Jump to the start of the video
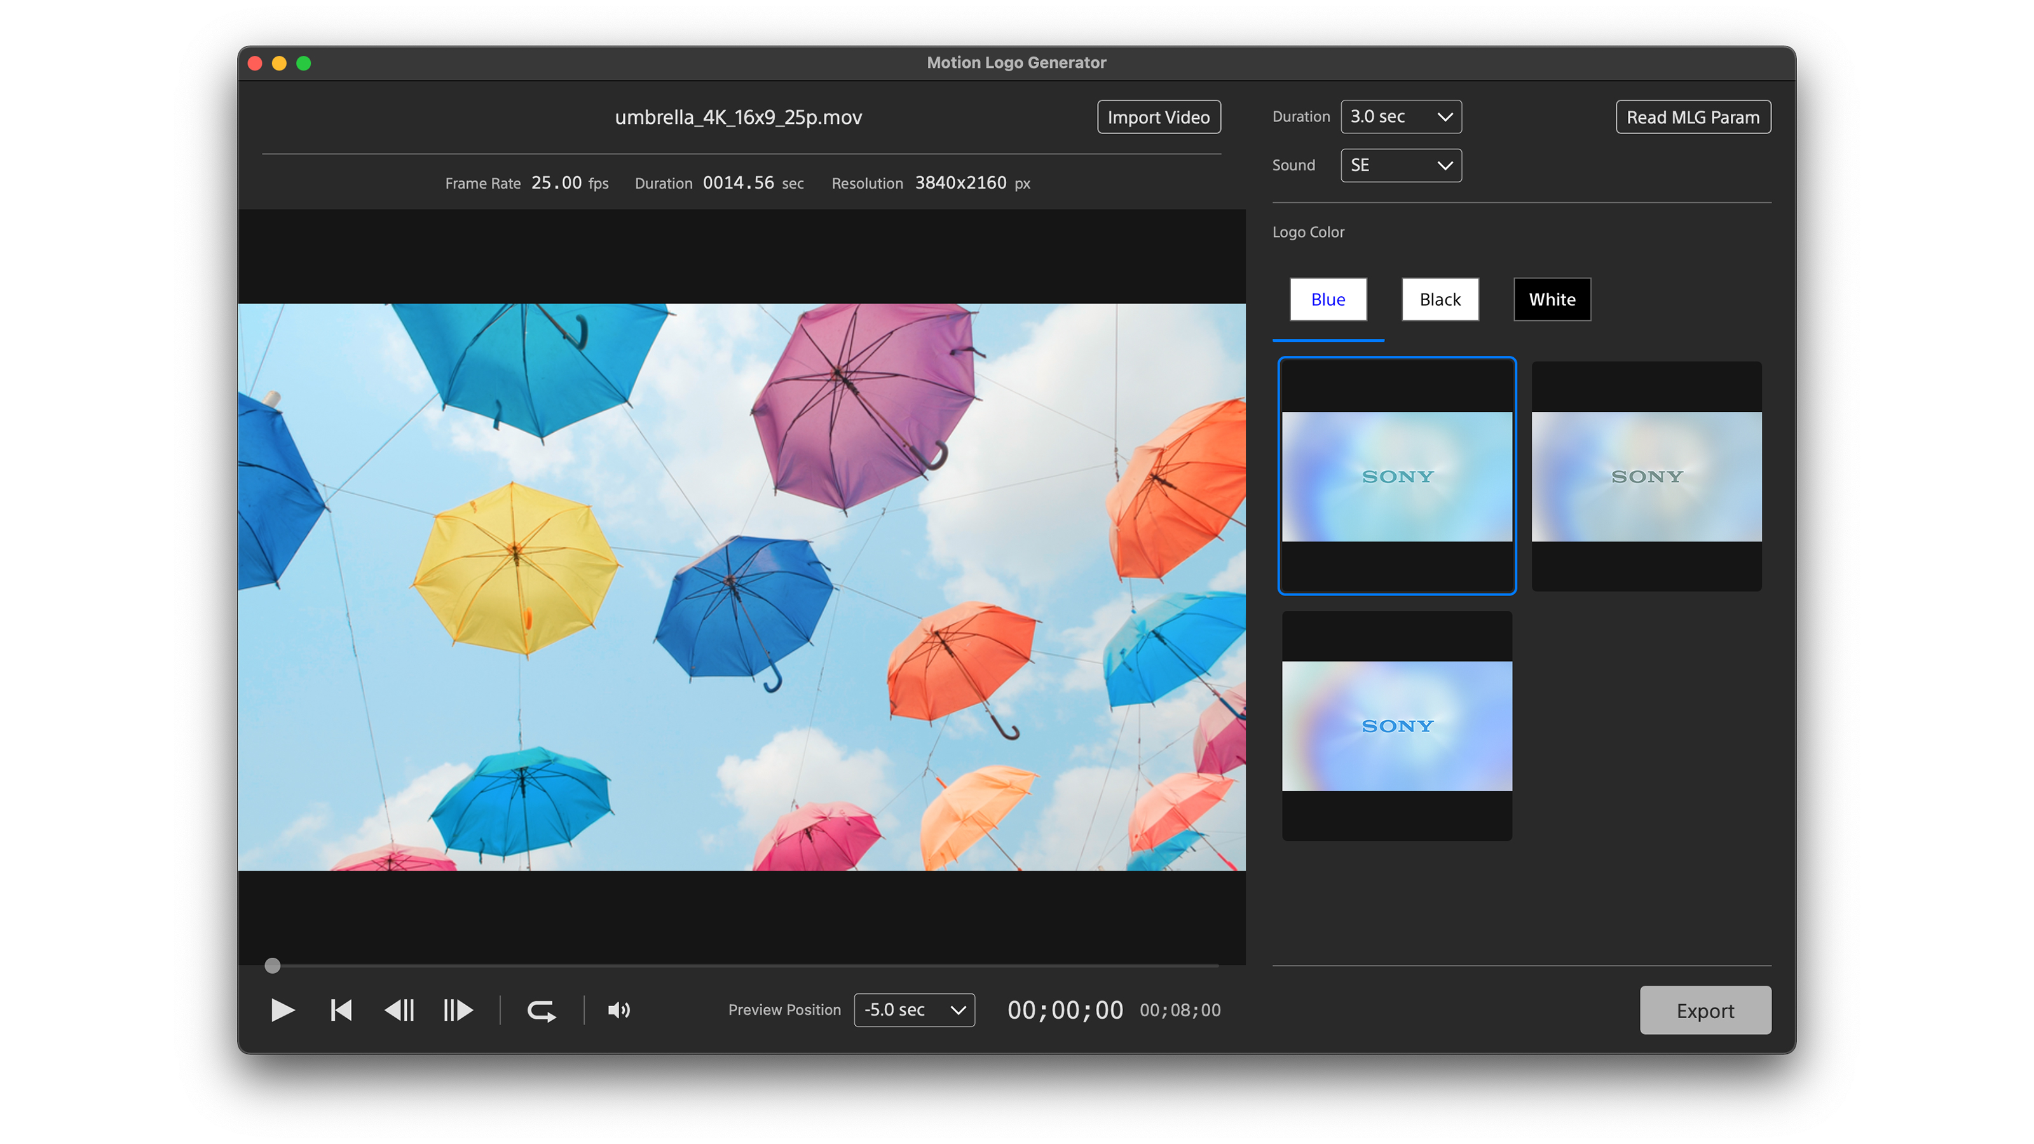The width and height of the screenshot is (2034, 1144). pyautogui.click(x=341, y=1010)
